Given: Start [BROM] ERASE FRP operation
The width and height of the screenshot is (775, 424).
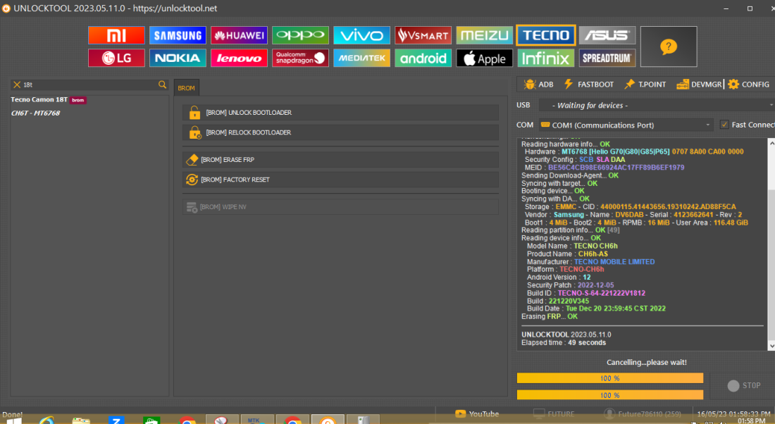Looking at the screenshot, I should click(x=340, y=160).
